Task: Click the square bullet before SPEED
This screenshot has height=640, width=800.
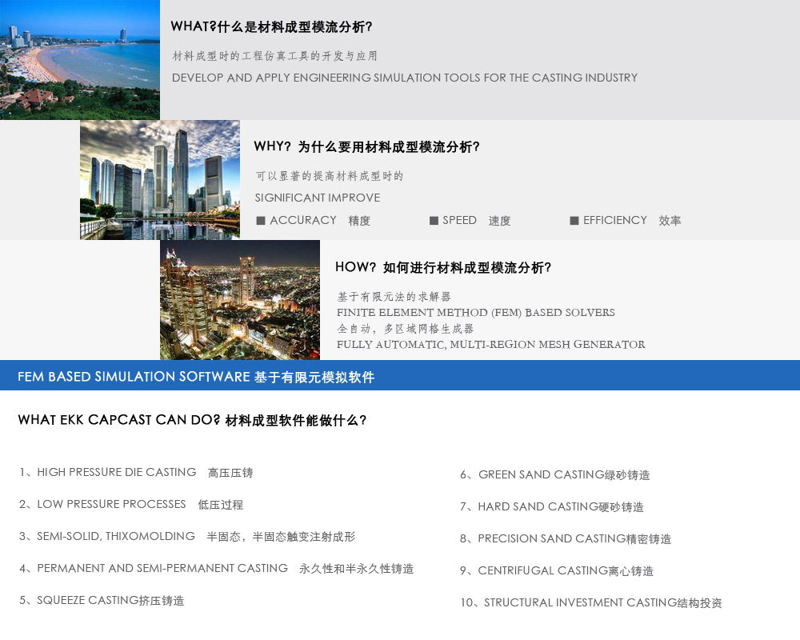Action: click(x=434, y=221)
